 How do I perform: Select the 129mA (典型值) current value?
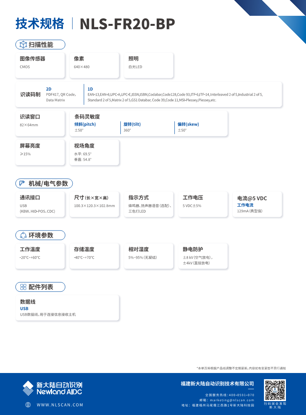click(250, 211)
